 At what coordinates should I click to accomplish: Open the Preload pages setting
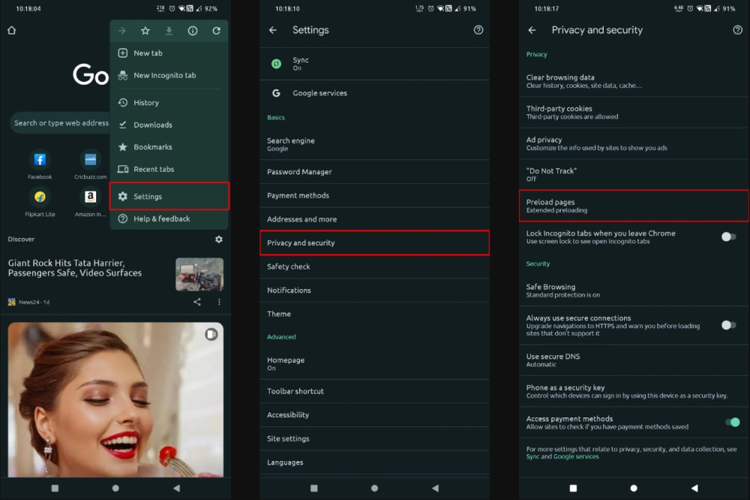click(634, 206)
